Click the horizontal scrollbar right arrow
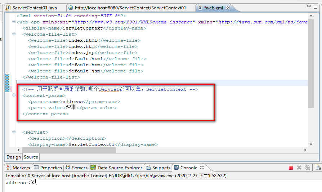The height and width of the screenshot is (192, 322). [x=305, y=150]
